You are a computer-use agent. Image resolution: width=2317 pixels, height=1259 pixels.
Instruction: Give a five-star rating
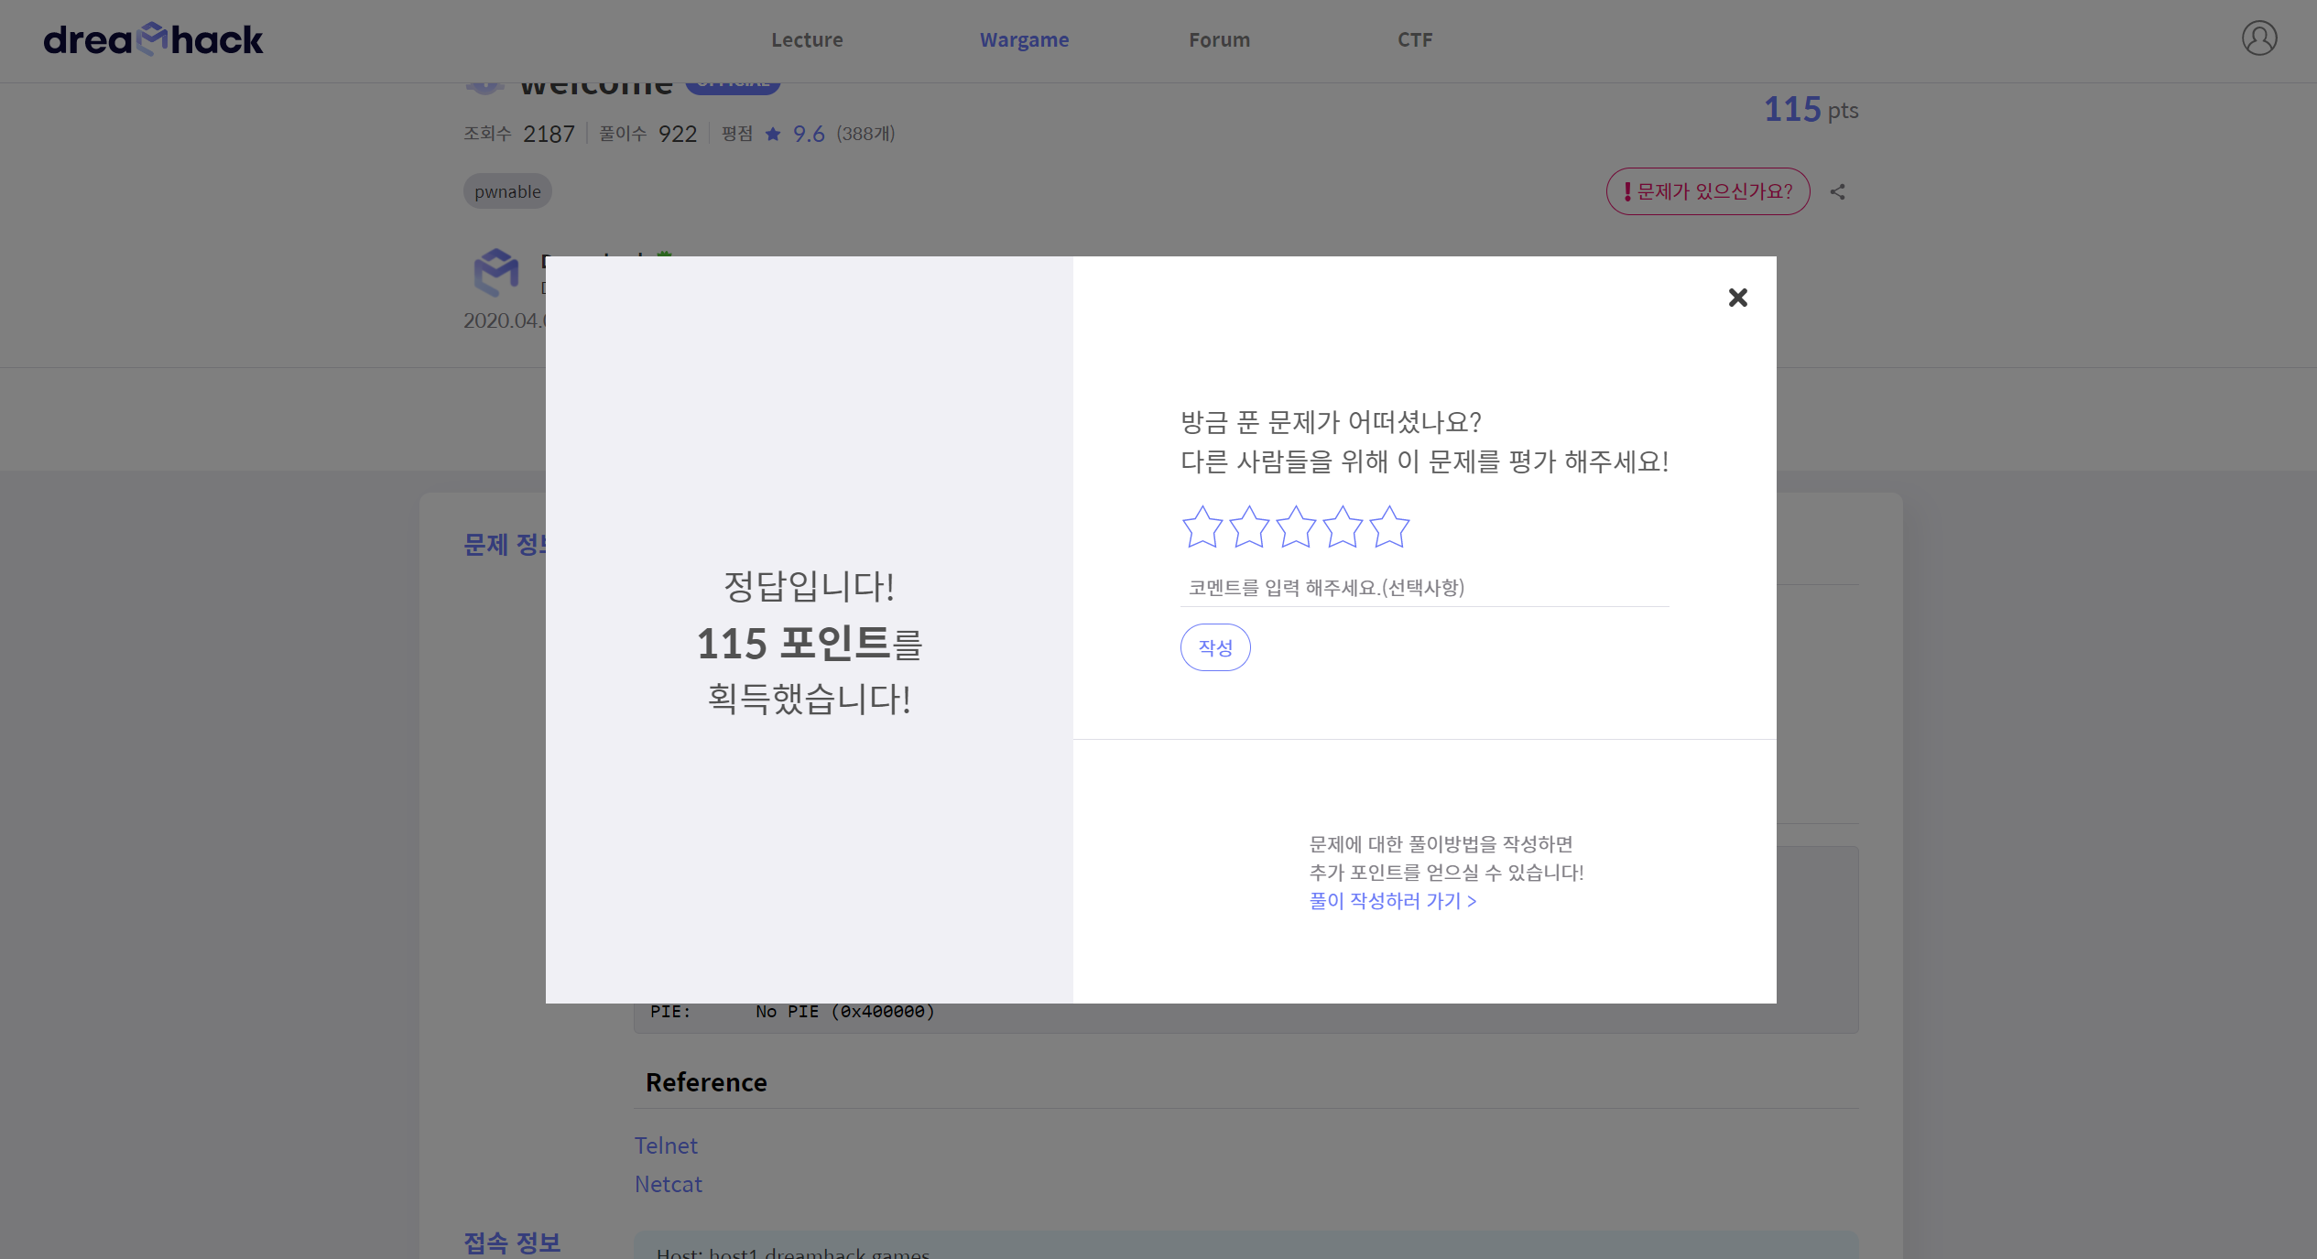tap(1389, 527)
